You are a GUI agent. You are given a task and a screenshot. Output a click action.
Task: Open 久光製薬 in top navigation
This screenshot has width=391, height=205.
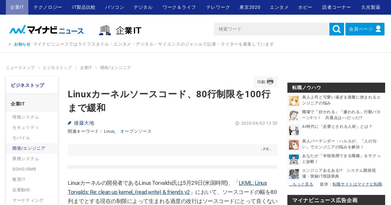coord(371,7)
